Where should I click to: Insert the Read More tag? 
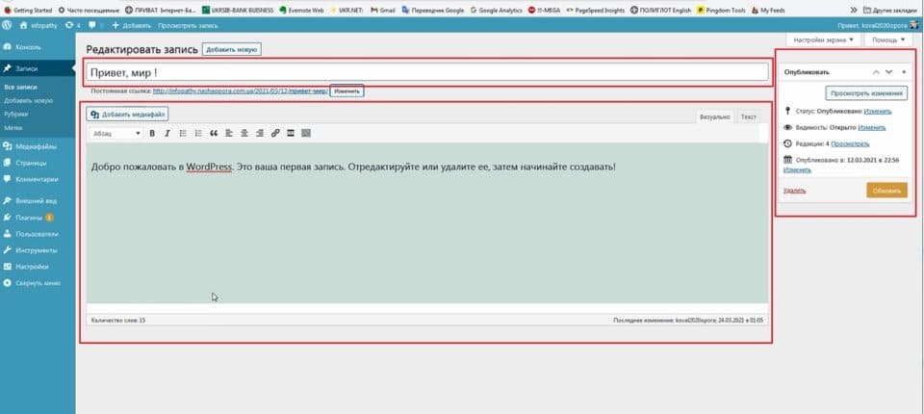click(291, 133)
